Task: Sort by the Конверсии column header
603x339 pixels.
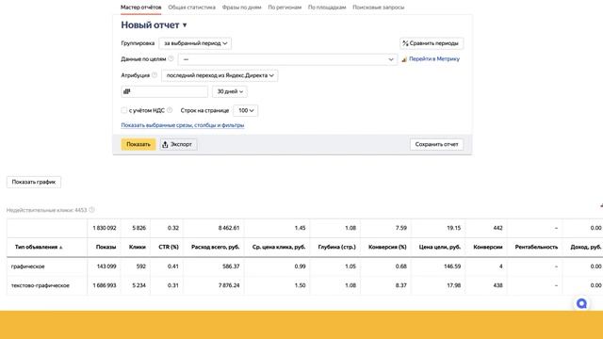Action: (x=488, y=247)
